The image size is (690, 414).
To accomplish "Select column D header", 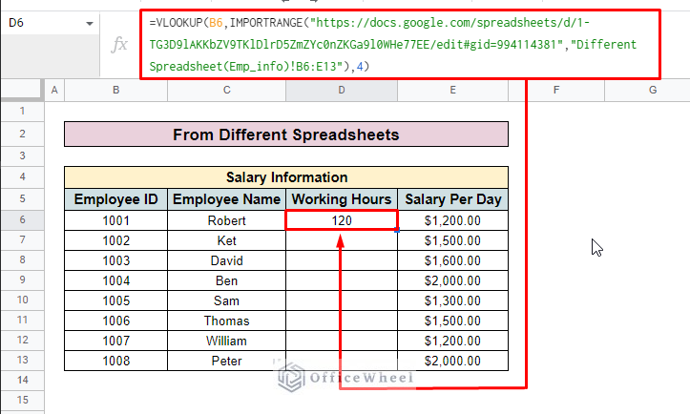I will pos(342,91).
